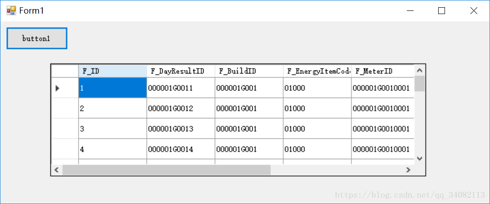Click the 01000 cell in row 000001G0014
This screenshot has height=204, width=490.
pyautogui.click(x=317, y=149)
